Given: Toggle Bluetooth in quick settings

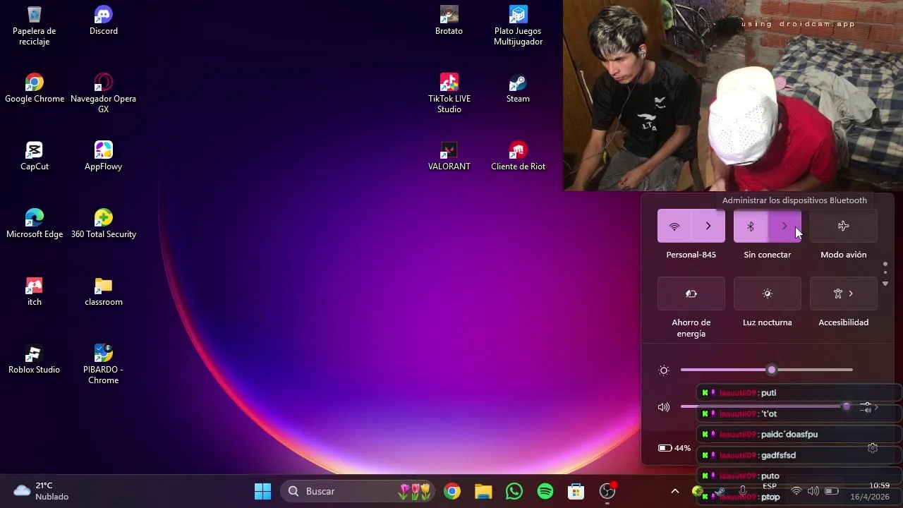Looking at the screenshot, I should 751,226.
